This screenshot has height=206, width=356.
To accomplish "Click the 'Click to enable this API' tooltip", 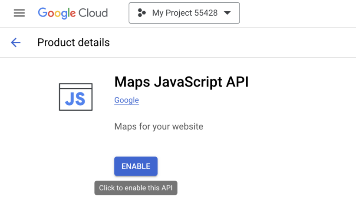I will (136, 188).
